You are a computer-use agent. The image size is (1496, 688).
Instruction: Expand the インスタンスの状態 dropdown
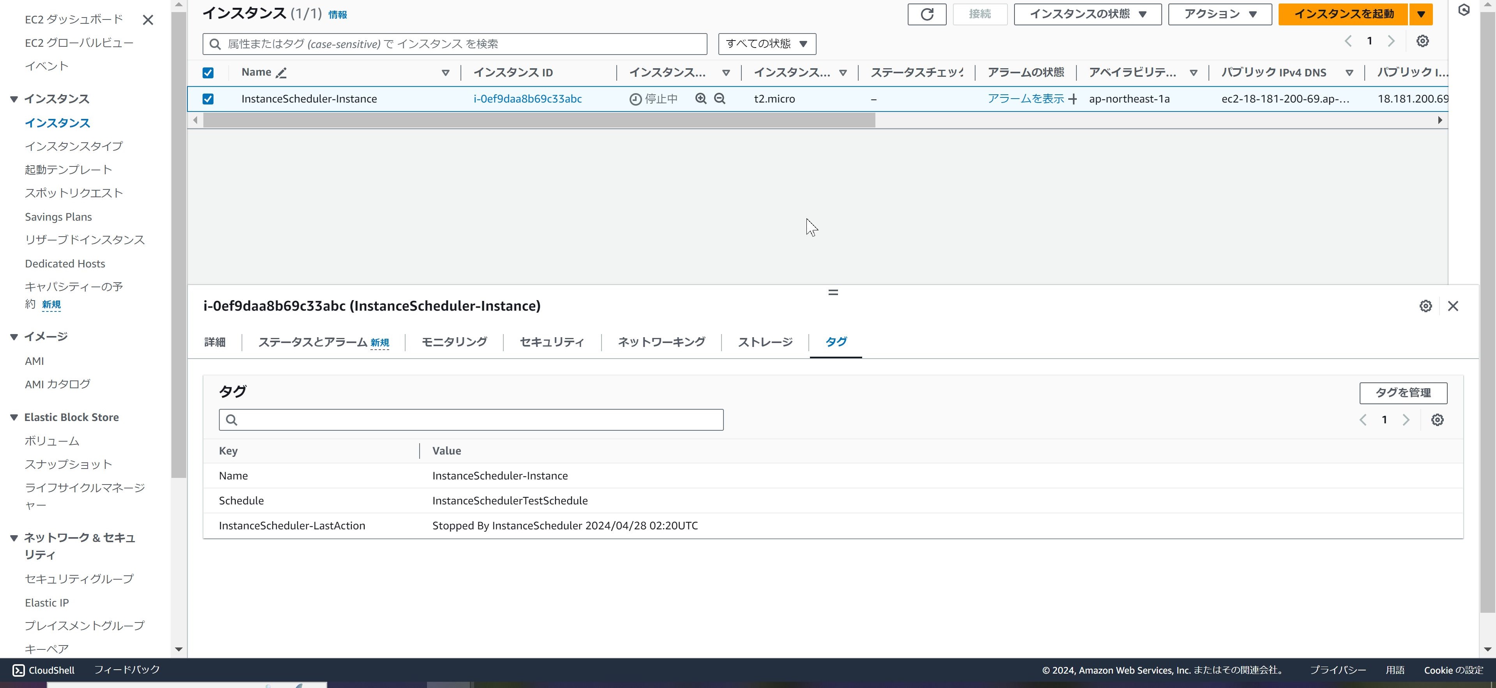point(1087,14)
